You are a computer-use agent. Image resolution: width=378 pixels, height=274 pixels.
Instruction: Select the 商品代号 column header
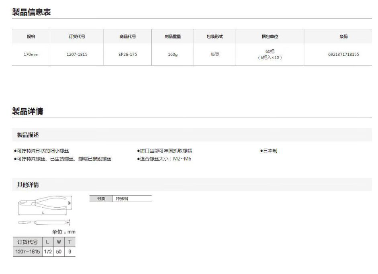[128, 37]
